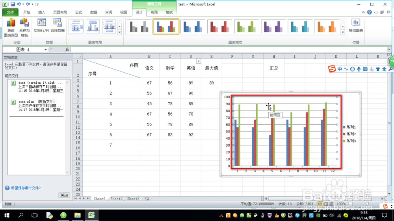394x221 pixels.
Task: Switch to chart tools Format (格式) tab
Action: point(169,12)
